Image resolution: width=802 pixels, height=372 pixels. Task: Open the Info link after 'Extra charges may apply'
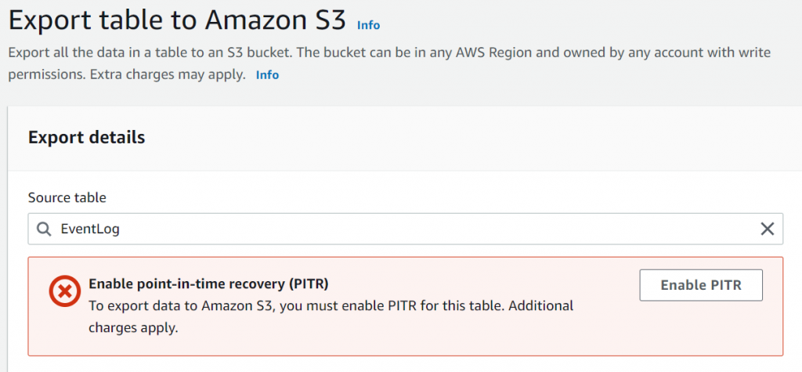pyautogui.click(x=267, y=75)
